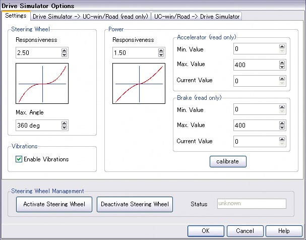Open UC-win/Road -> Drive Simulator tab

point(197,17)
